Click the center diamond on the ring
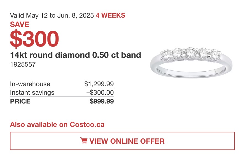Viewport: 244px width, 158px height. point(191,53)
